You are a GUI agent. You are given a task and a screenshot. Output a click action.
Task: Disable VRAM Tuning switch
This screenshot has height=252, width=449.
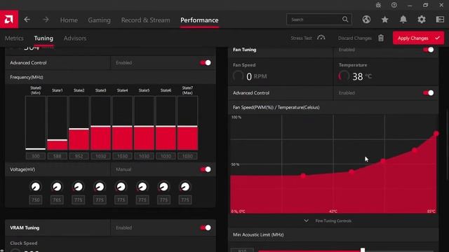[x=206, y=227]
